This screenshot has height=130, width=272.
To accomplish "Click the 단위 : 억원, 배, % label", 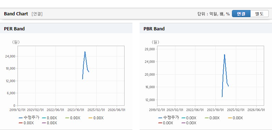I will pos(214,14).
